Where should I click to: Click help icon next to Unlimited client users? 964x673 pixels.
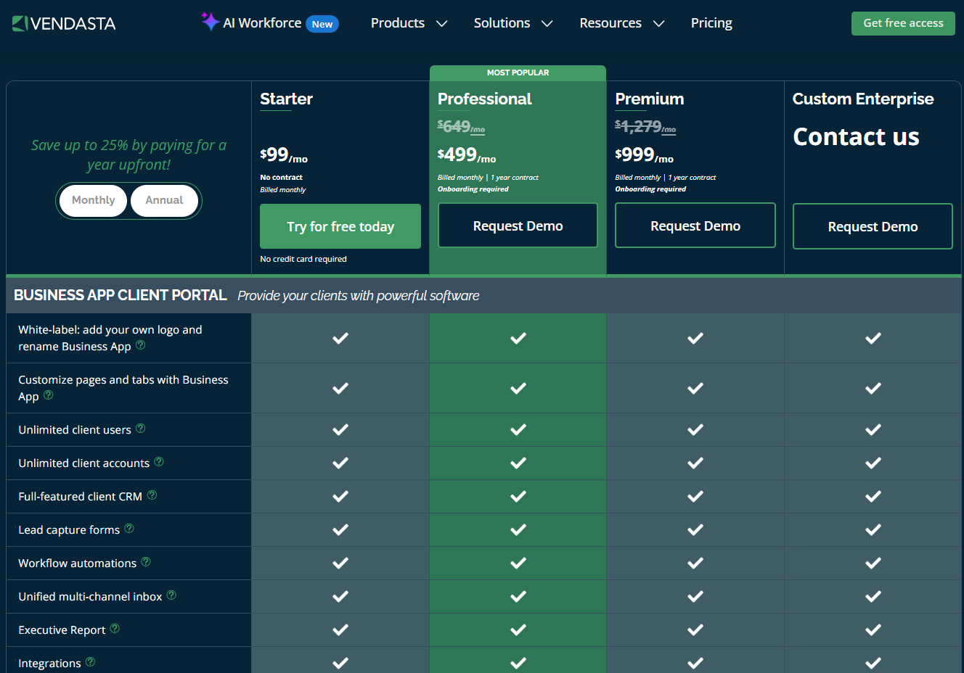[x=141, y=429]
